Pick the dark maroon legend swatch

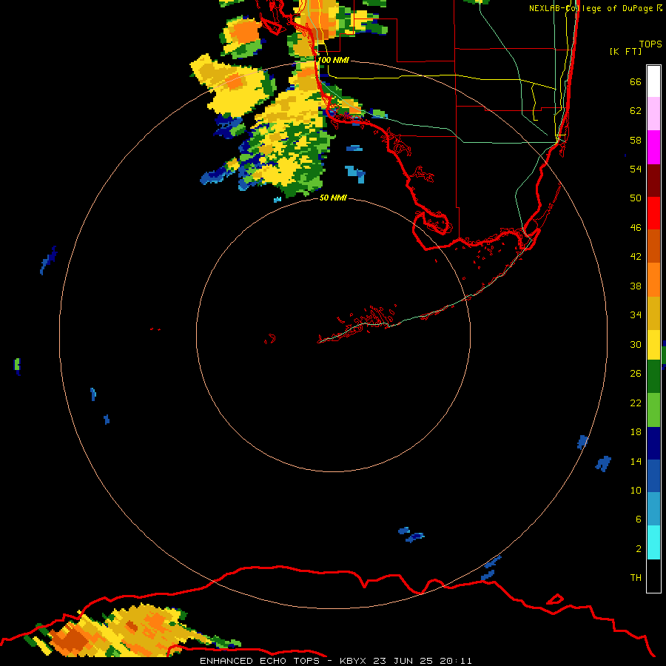[x=653, y=180]
